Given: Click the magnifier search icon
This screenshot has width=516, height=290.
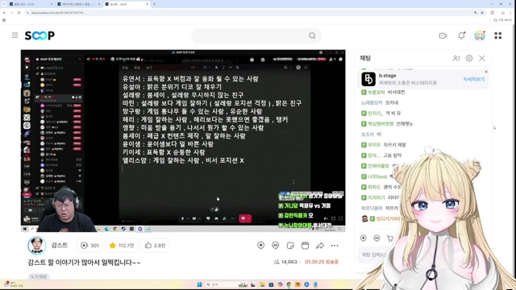Looking at the screenshot, I should point(312,35).
